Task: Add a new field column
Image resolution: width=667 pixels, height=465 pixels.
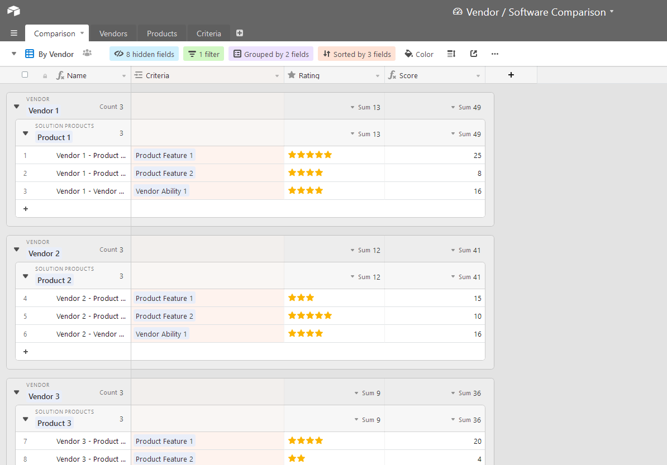Action: pos(511,75)
